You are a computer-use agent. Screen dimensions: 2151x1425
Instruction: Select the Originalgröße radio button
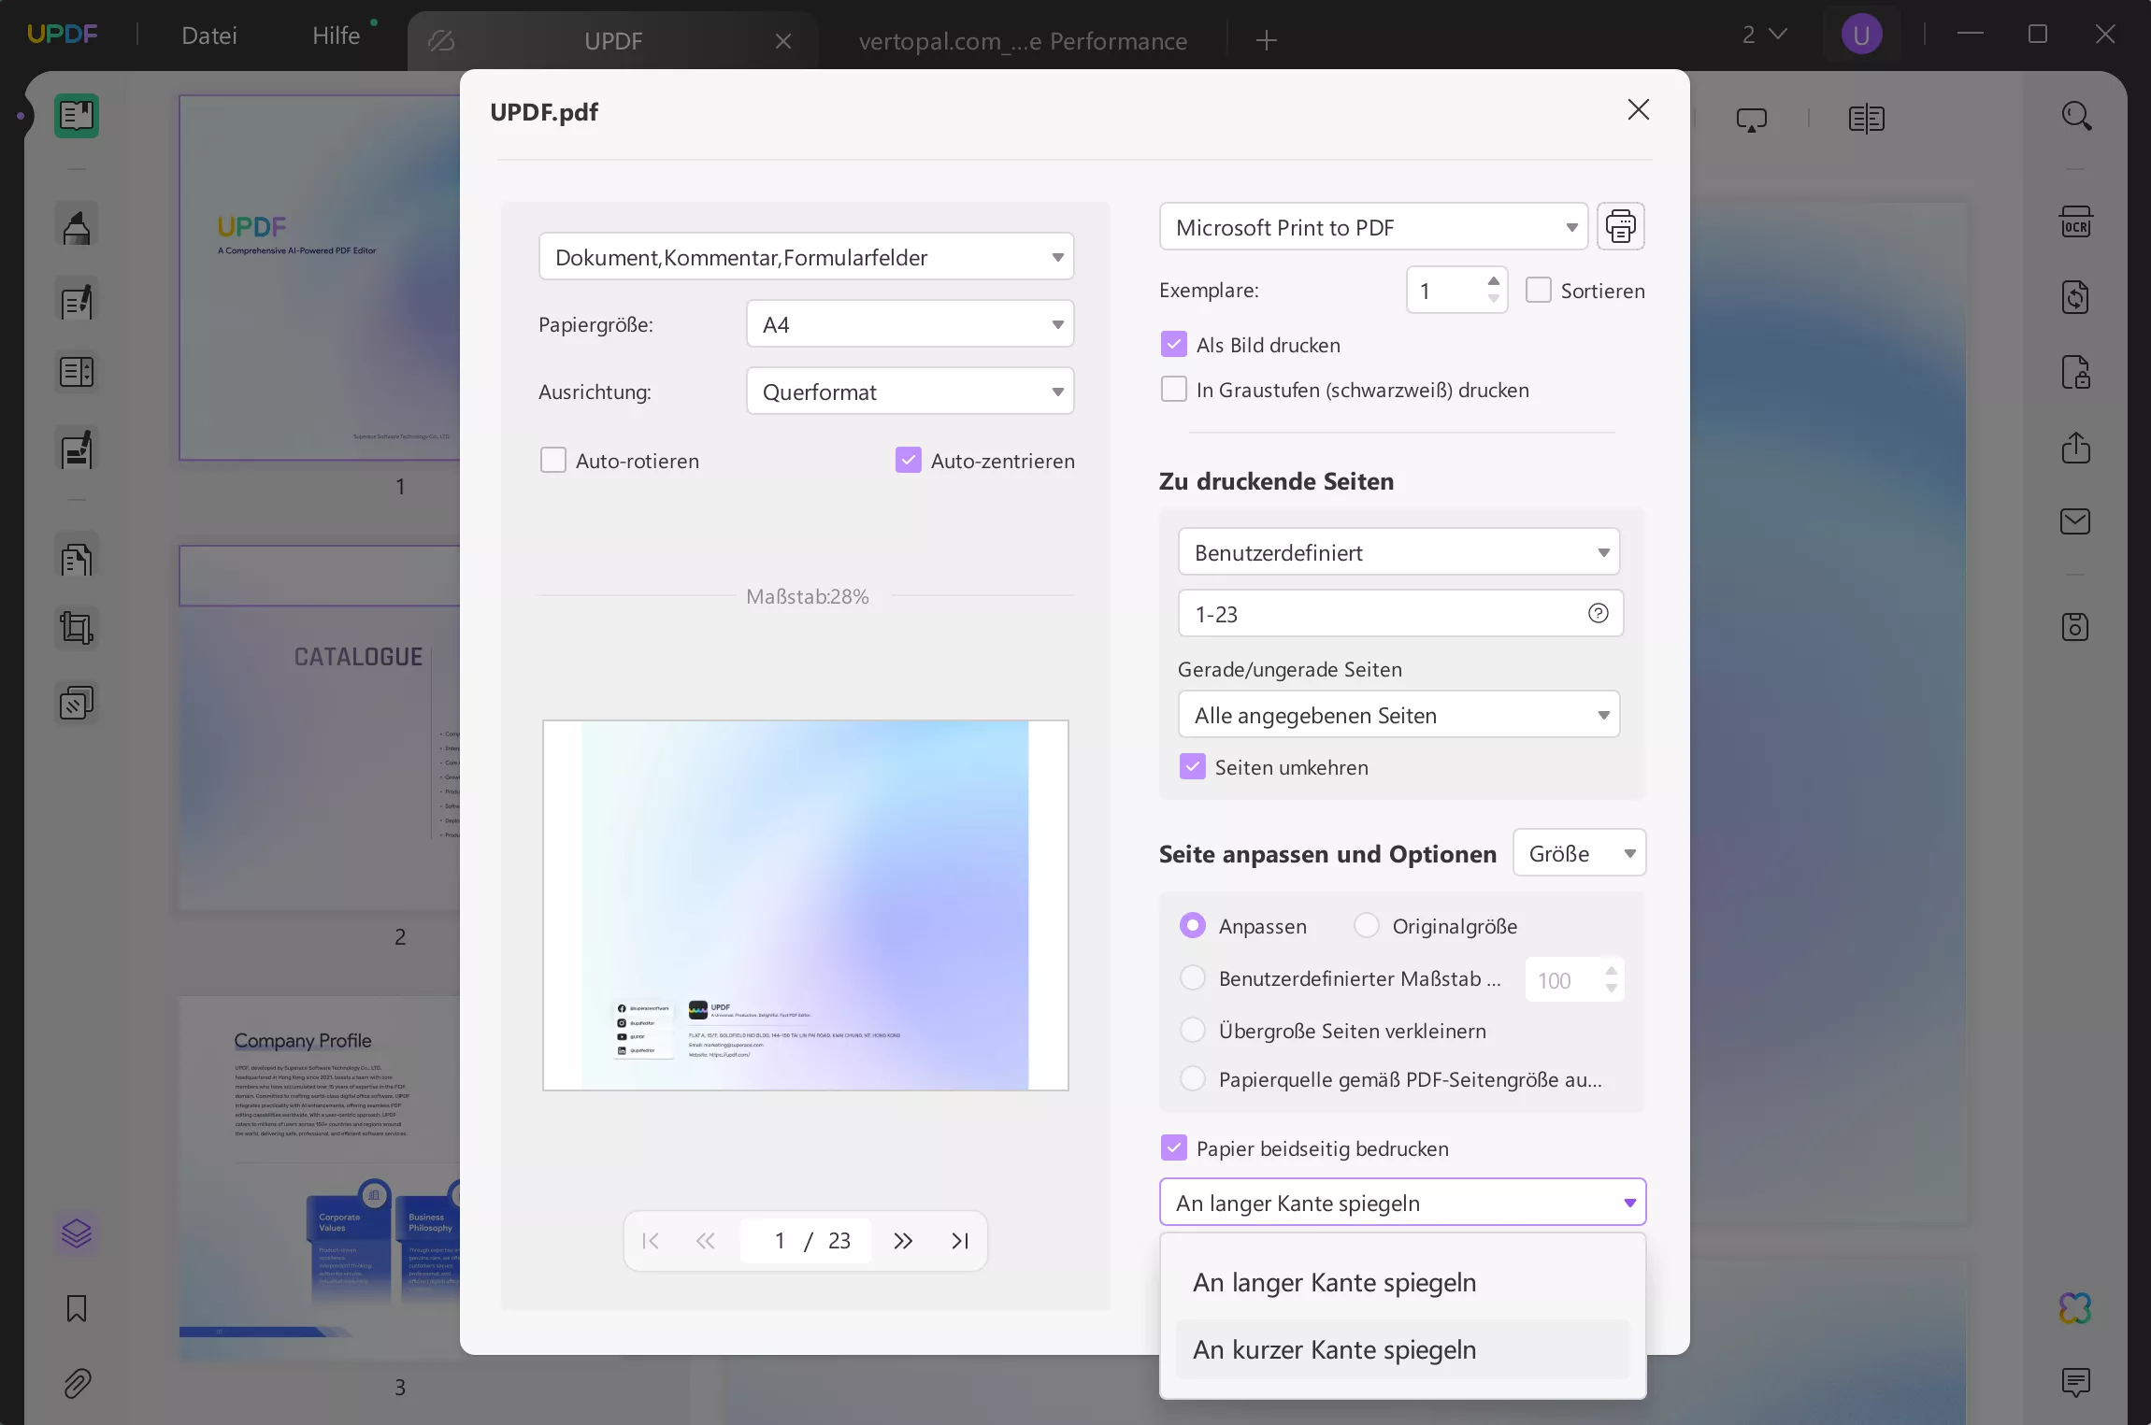tap(1367, 926)
